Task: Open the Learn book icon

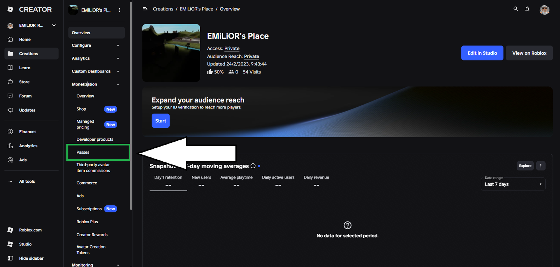Action: [x=10, y=68]
